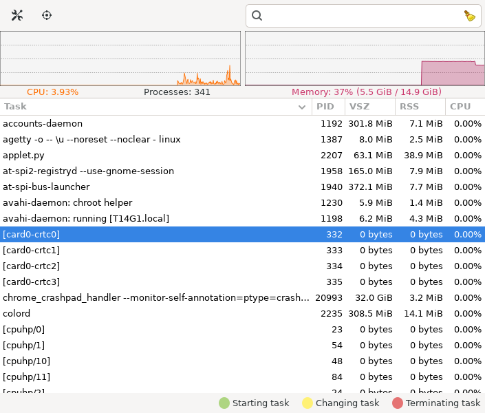This screenshot has height=413, width=485.
Task: Select the applet.py process
Action: (242, 155)
